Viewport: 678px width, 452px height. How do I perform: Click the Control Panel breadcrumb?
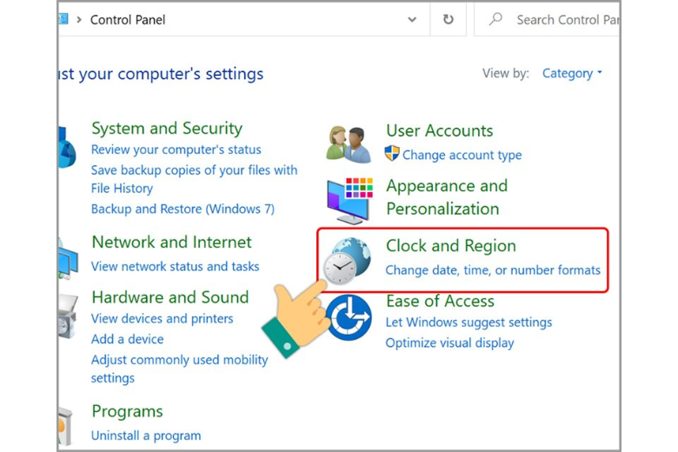[x=128, y=20]
